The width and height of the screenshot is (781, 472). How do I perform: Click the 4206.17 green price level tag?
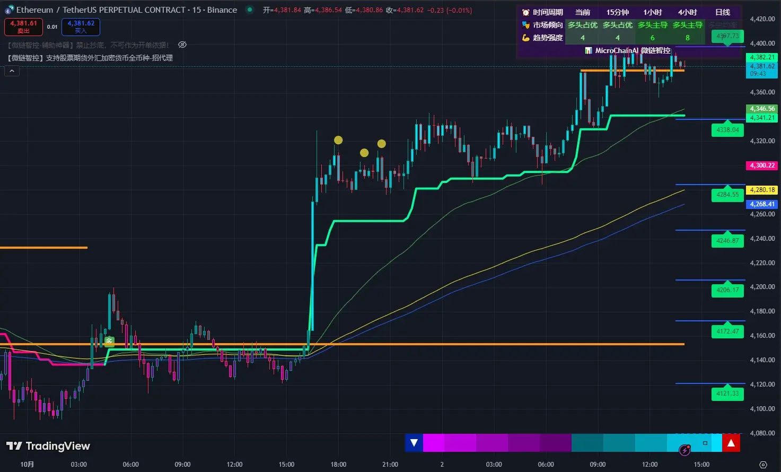click(727, 290)
